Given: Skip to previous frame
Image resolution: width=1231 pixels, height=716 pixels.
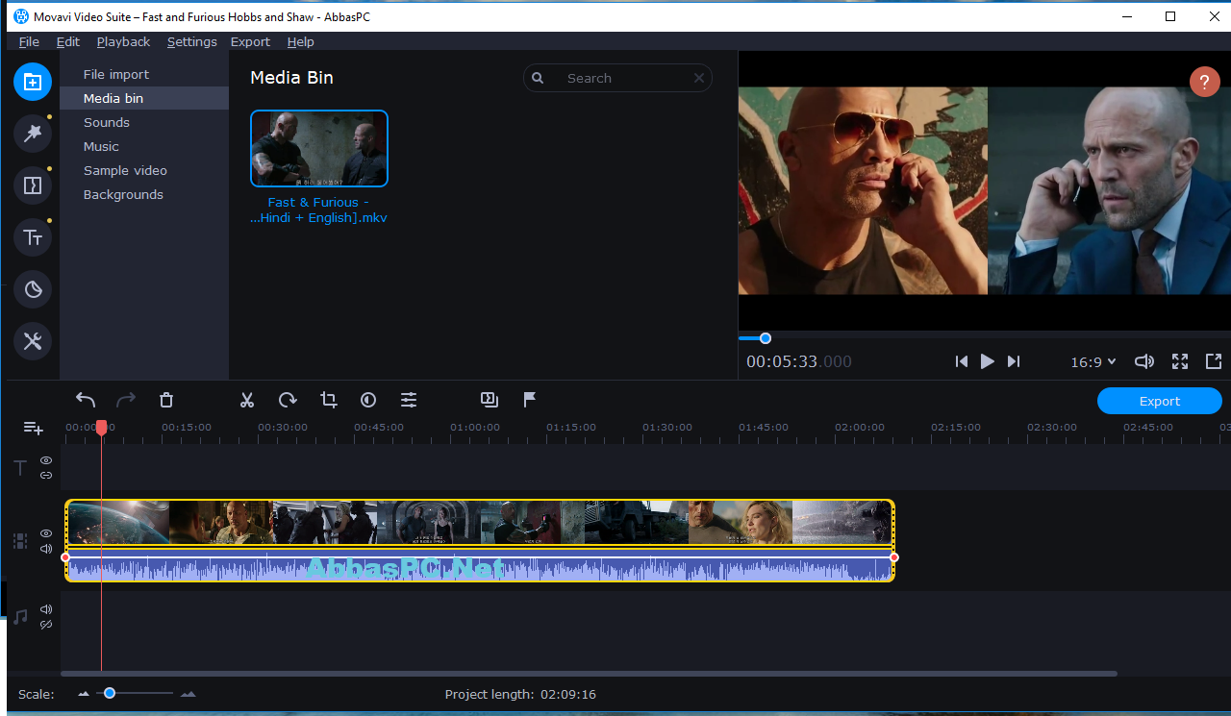Looking at the screenshot, I should tap(961, 361).
